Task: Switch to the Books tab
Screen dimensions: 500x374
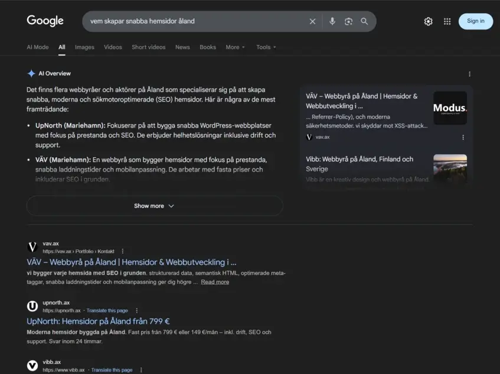Action: (208, 47)
